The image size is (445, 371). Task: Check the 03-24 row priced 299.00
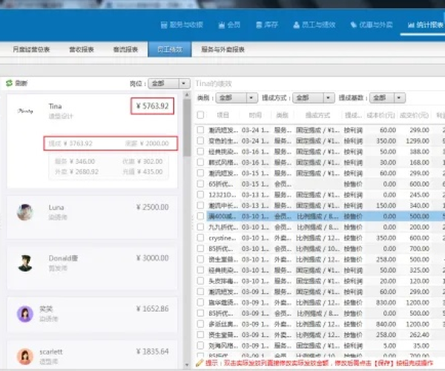tap(200, 130)
